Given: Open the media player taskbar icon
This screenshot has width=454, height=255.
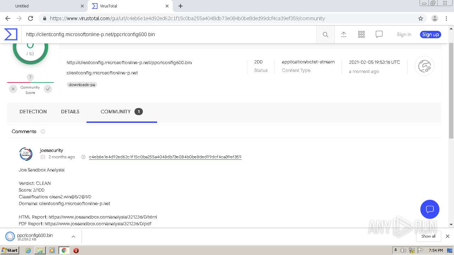Looking at the screenshot, I should click(x=52, y=250).
